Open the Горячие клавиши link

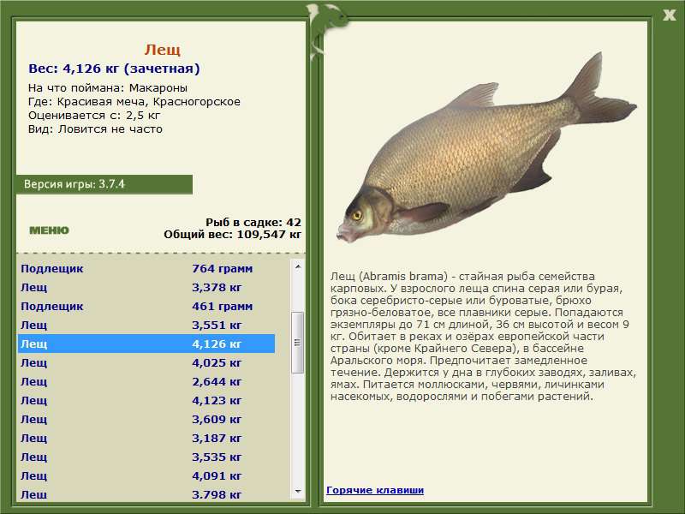pyautogui.click(x=375, y=490)
